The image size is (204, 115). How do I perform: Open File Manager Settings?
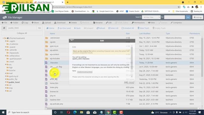pos(198,17)
